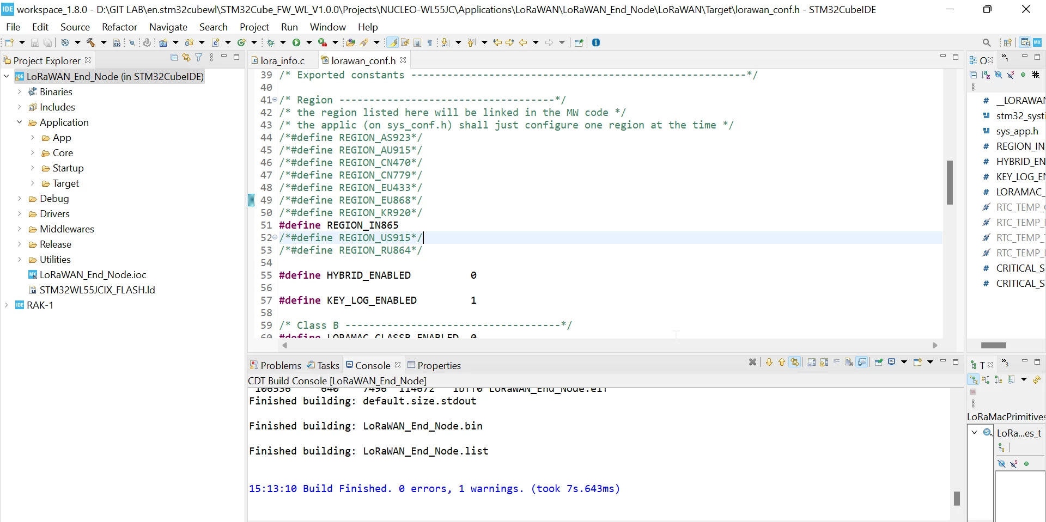This screenshot has width=1046, height=522.
Task: Collapse the Application folder
Action: pyautogui.click(x=20, y=122)
